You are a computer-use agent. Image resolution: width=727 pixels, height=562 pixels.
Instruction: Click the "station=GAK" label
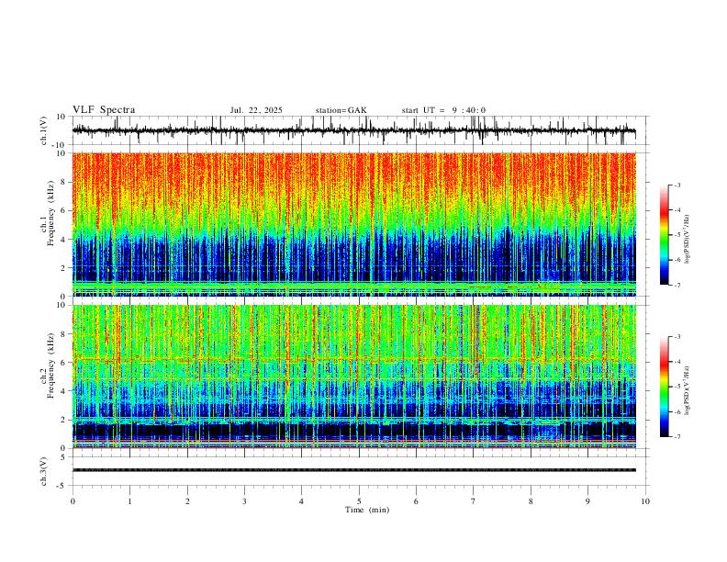tap(341, 110)
